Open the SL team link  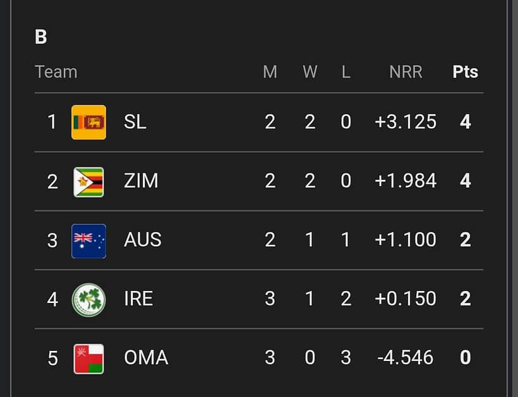[x=135, y=122]
